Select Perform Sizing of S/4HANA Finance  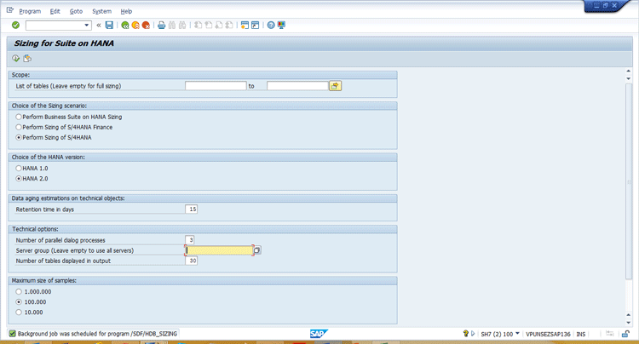(x=19, y=127)
